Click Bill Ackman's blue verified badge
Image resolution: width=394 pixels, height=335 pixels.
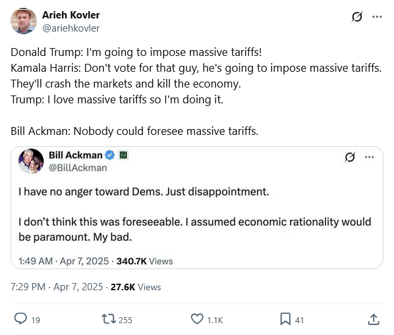(x=109, y=155)
